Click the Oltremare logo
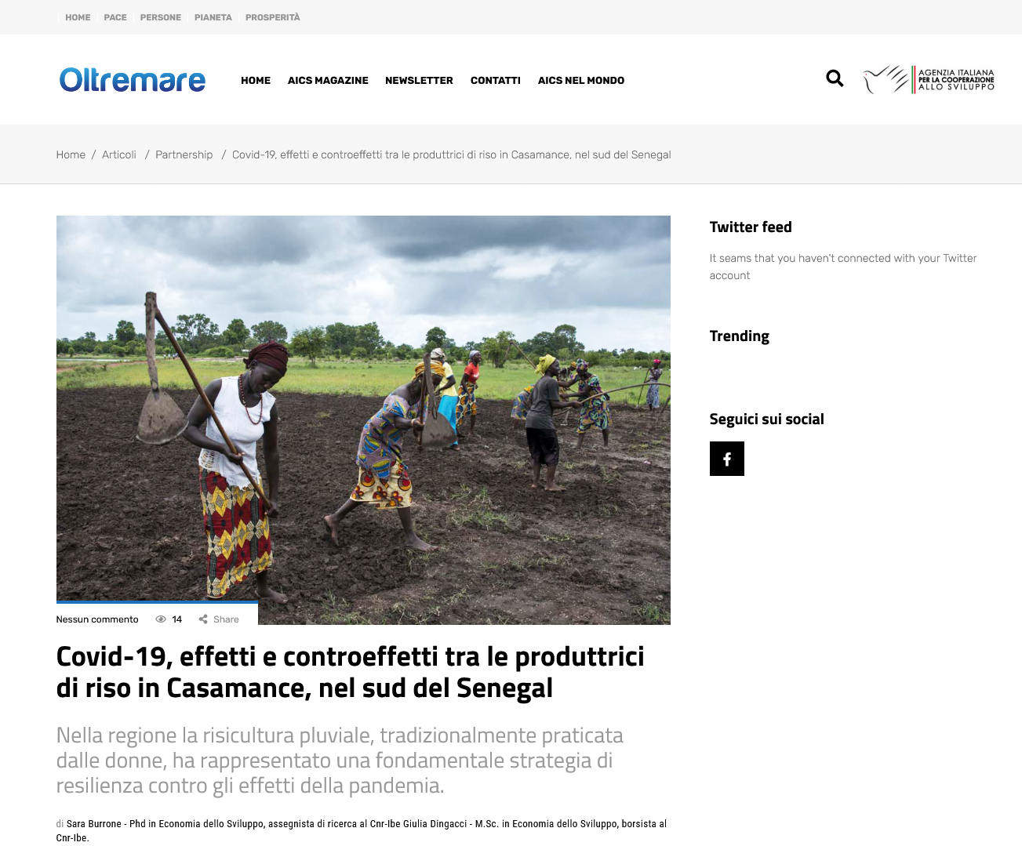This screenshot has height=846, width=1022. click(x=133, y=80)
